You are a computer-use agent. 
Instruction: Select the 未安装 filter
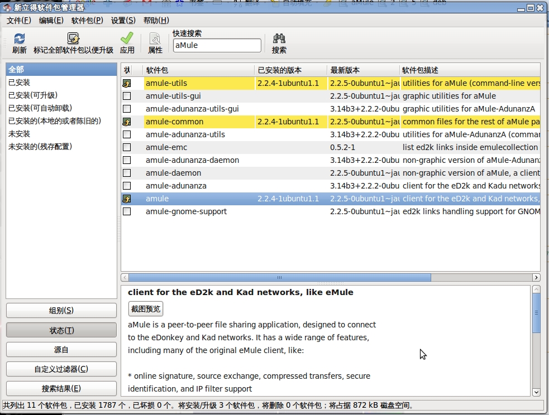(x=61, y=133)
